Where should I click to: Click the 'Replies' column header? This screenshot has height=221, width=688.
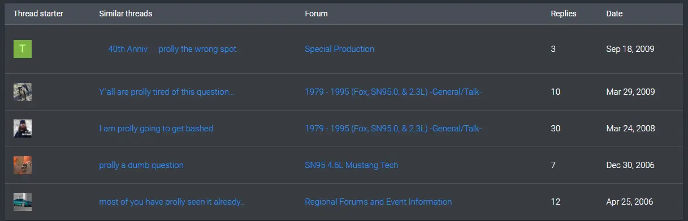coord(564,14)
